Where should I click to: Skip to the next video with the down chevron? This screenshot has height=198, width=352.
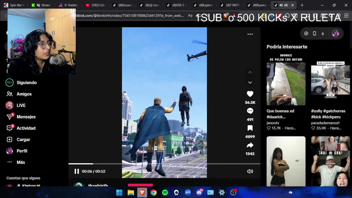click(x=250, y=82)
